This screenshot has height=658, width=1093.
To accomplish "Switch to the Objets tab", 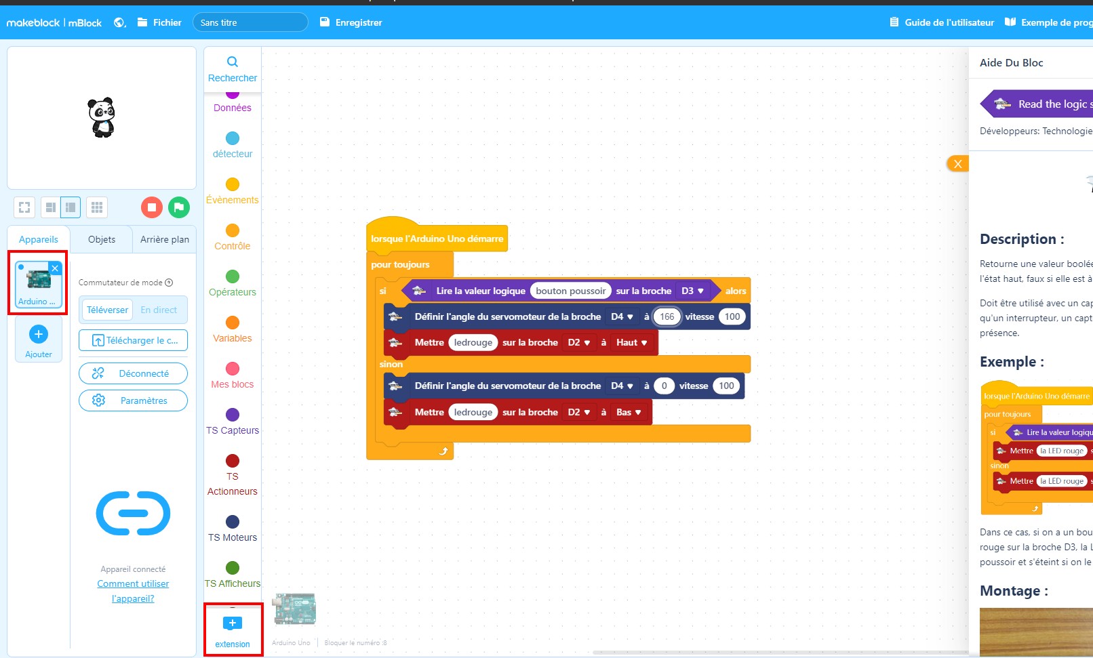I will pyautogui.click(x=102, y=239).
